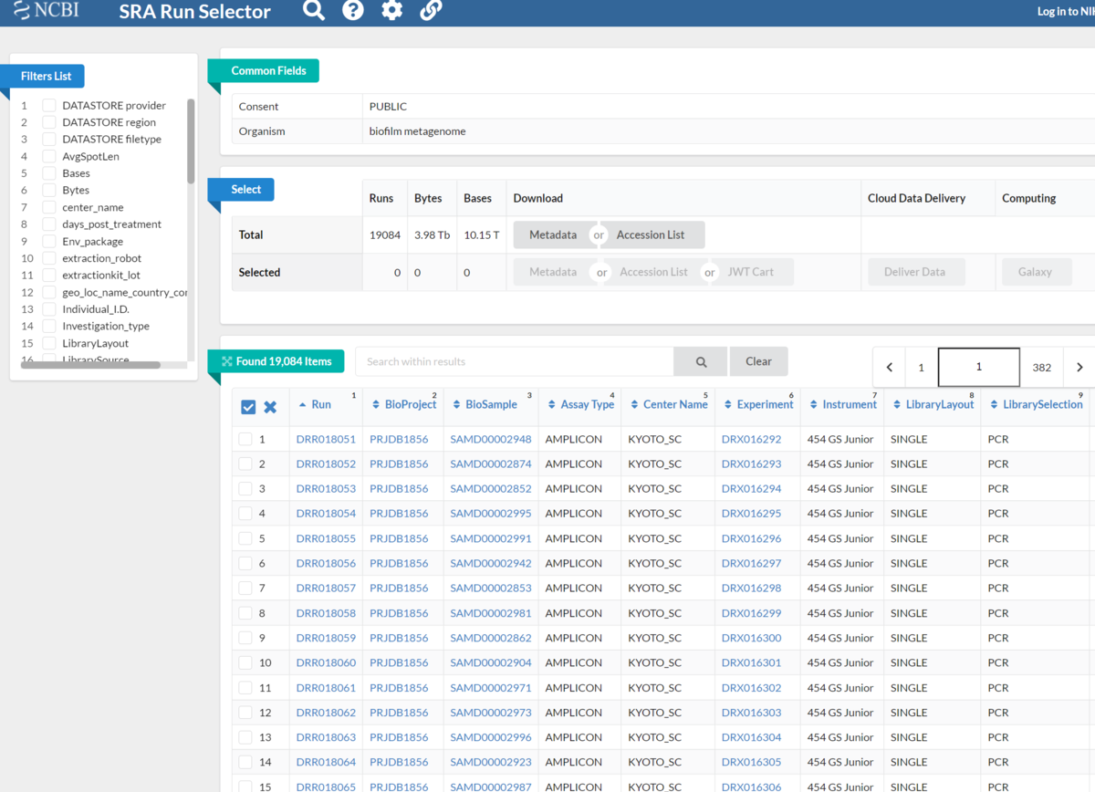Open Run link DRR018051

[326, 439]
